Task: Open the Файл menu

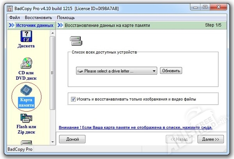Action: click(15, 17)
